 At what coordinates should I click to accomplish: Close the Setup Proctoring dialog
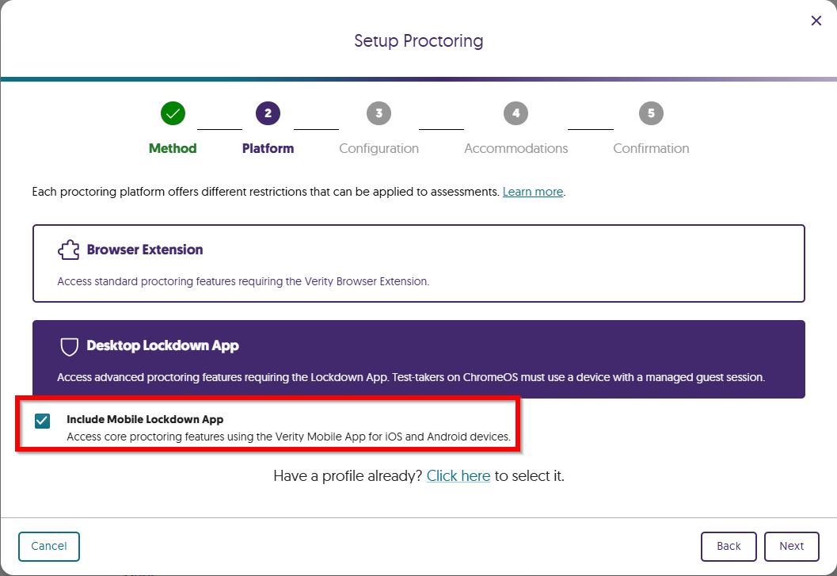coord(816,21)
